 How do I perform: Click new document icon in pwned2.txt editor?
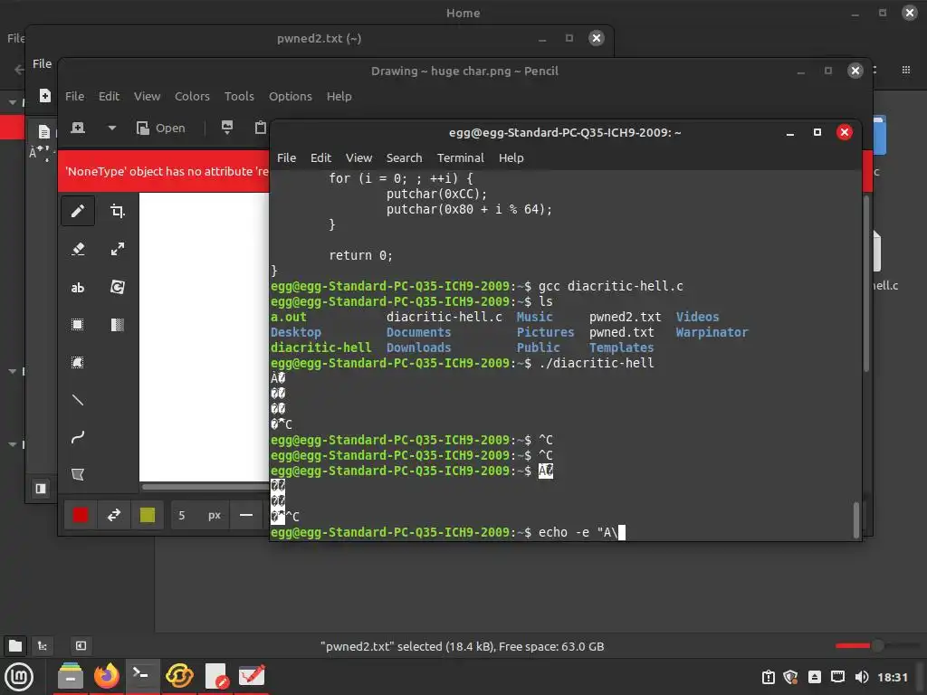click(x=45, y=96)
